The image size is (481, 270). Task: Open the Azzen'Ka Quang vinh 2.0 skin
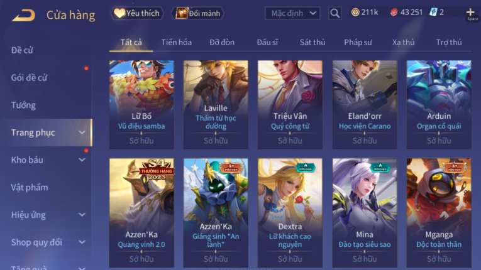141,213
